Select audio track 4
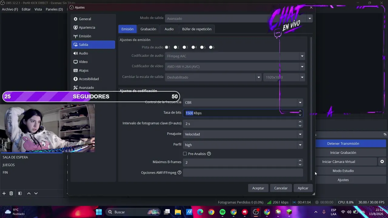 [x=193, y=47]
